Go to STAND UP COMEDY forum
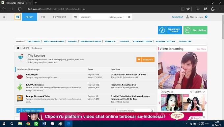Viewport: 224px width, 127px height. pos(143,41)
